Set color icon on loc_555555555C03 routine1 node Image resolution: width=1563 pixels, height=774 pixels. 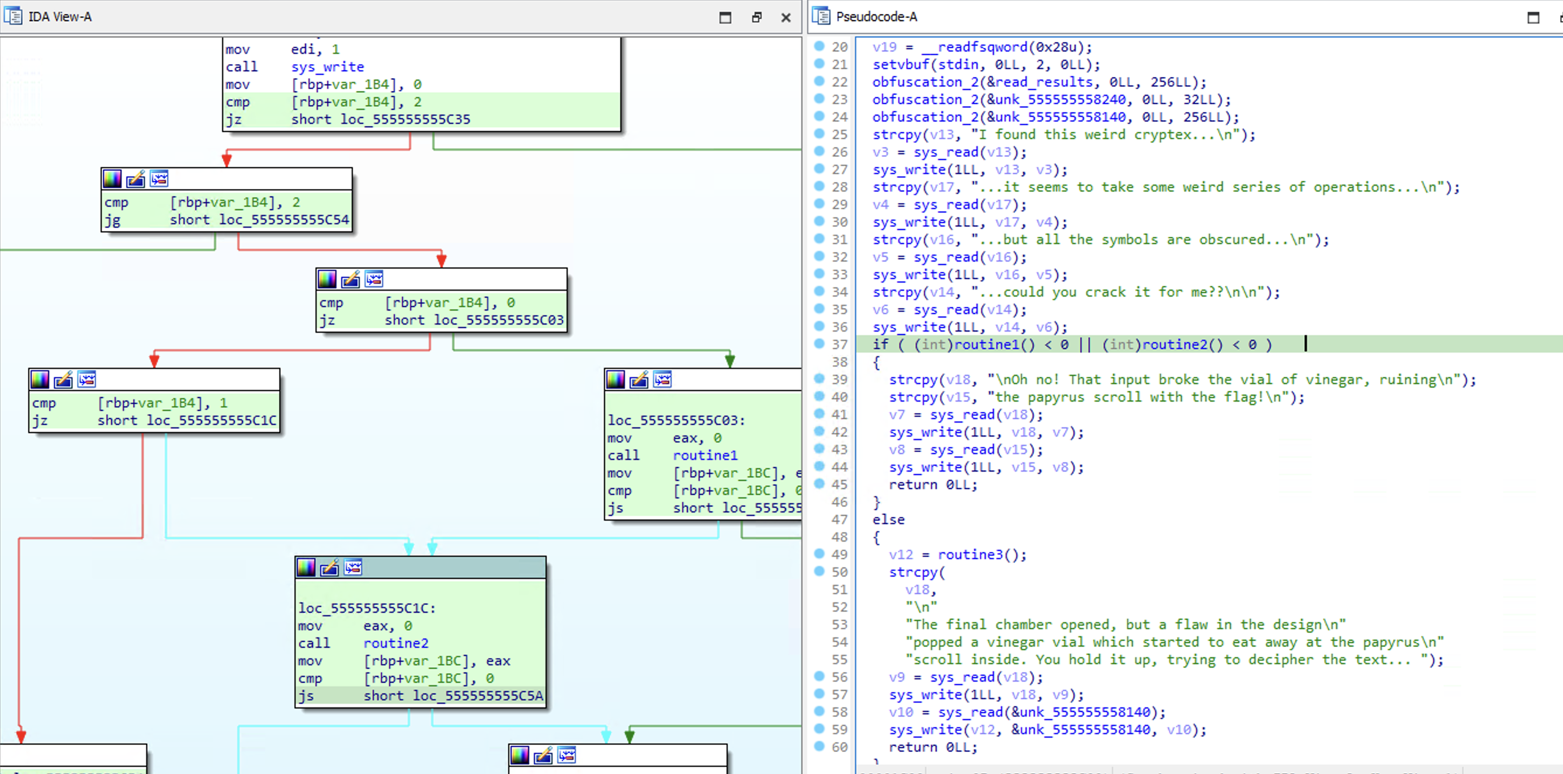(615, 380)
